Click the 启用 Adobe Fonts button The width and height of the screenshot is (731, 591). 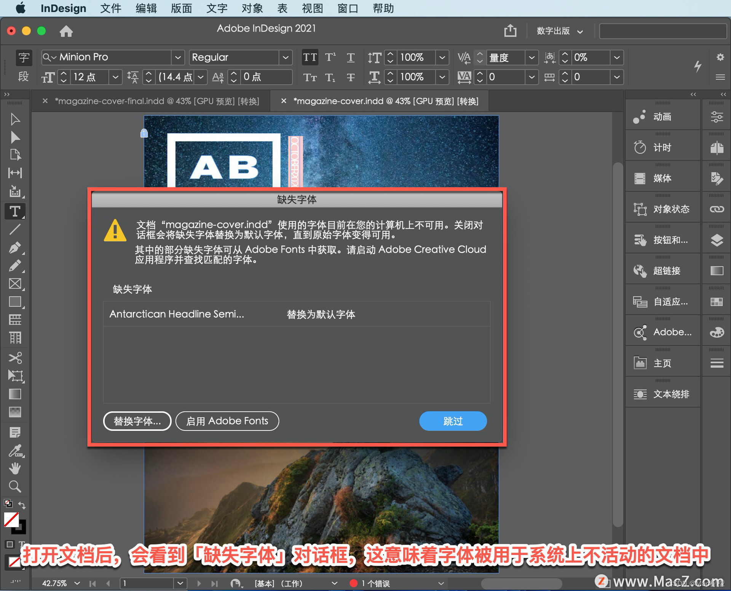coord(227,421)
